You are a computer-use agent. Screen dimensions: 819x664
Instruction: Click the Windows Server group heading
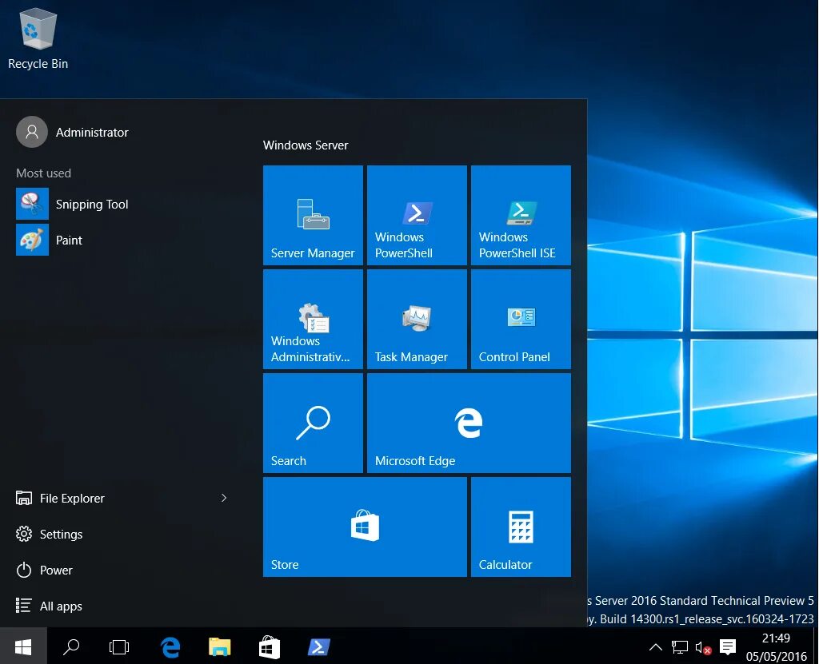point(306,145)
